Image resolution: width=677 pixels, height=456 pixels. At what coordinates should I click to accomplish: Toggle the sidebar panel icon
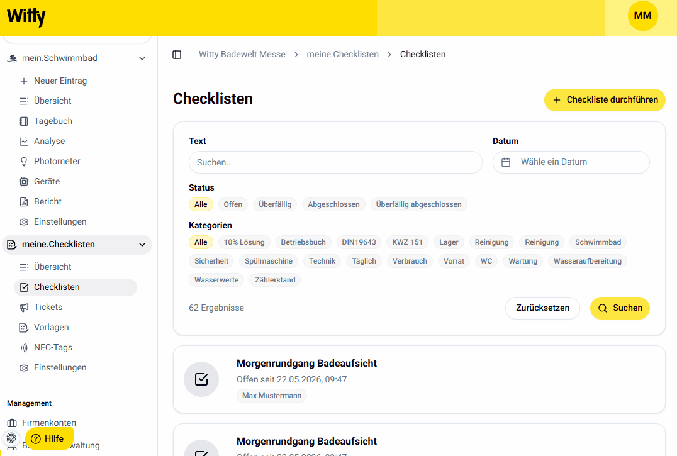pyautogui.click(x=177, y=55)
